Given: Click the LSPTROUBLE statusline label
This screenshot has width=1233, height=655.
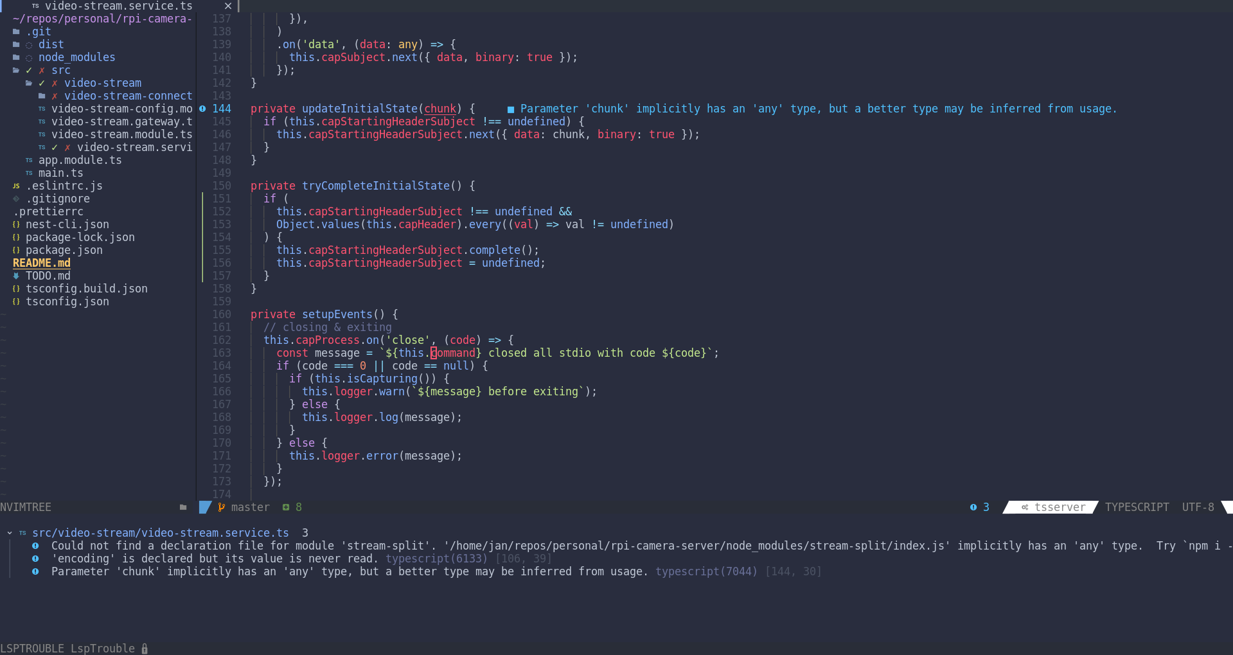Looking at the screenshot, I should pos(32,649).
